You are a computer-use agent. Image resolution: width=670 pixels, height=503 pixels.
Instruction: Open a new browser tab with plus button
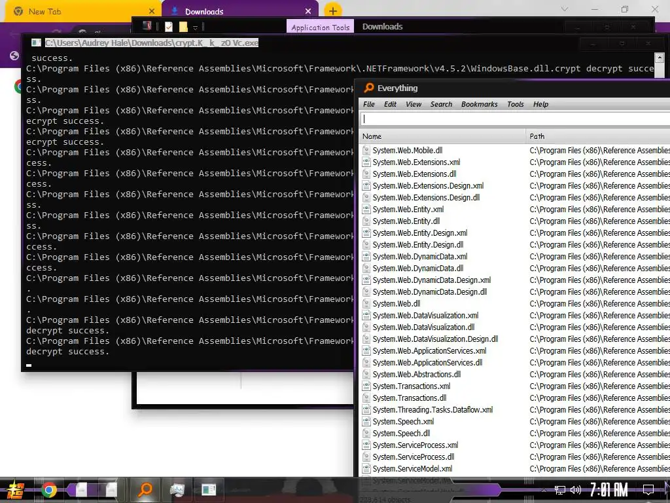point(333,10)
